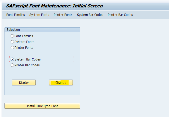
Task: Open Printer Bar Codes in the application toolbar
Action: click(120, 15)
